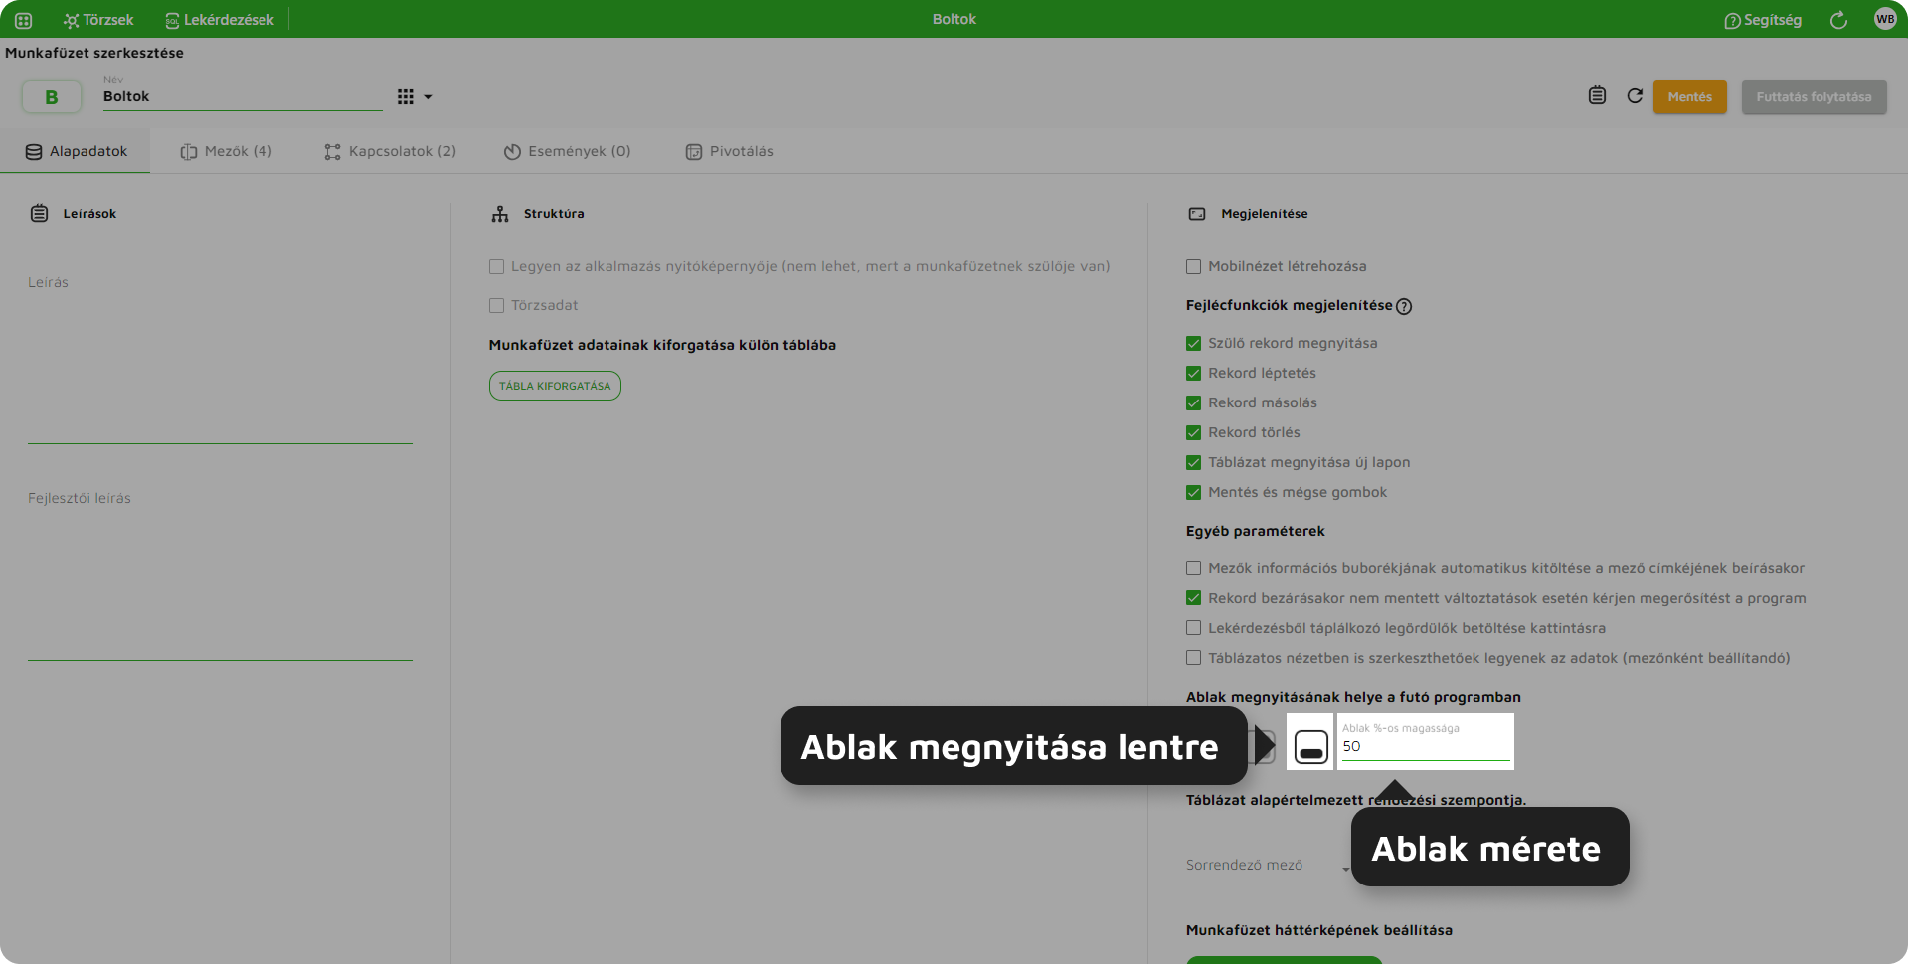
Task: Open Segítség help
Action: click(x=1763, y=20)
